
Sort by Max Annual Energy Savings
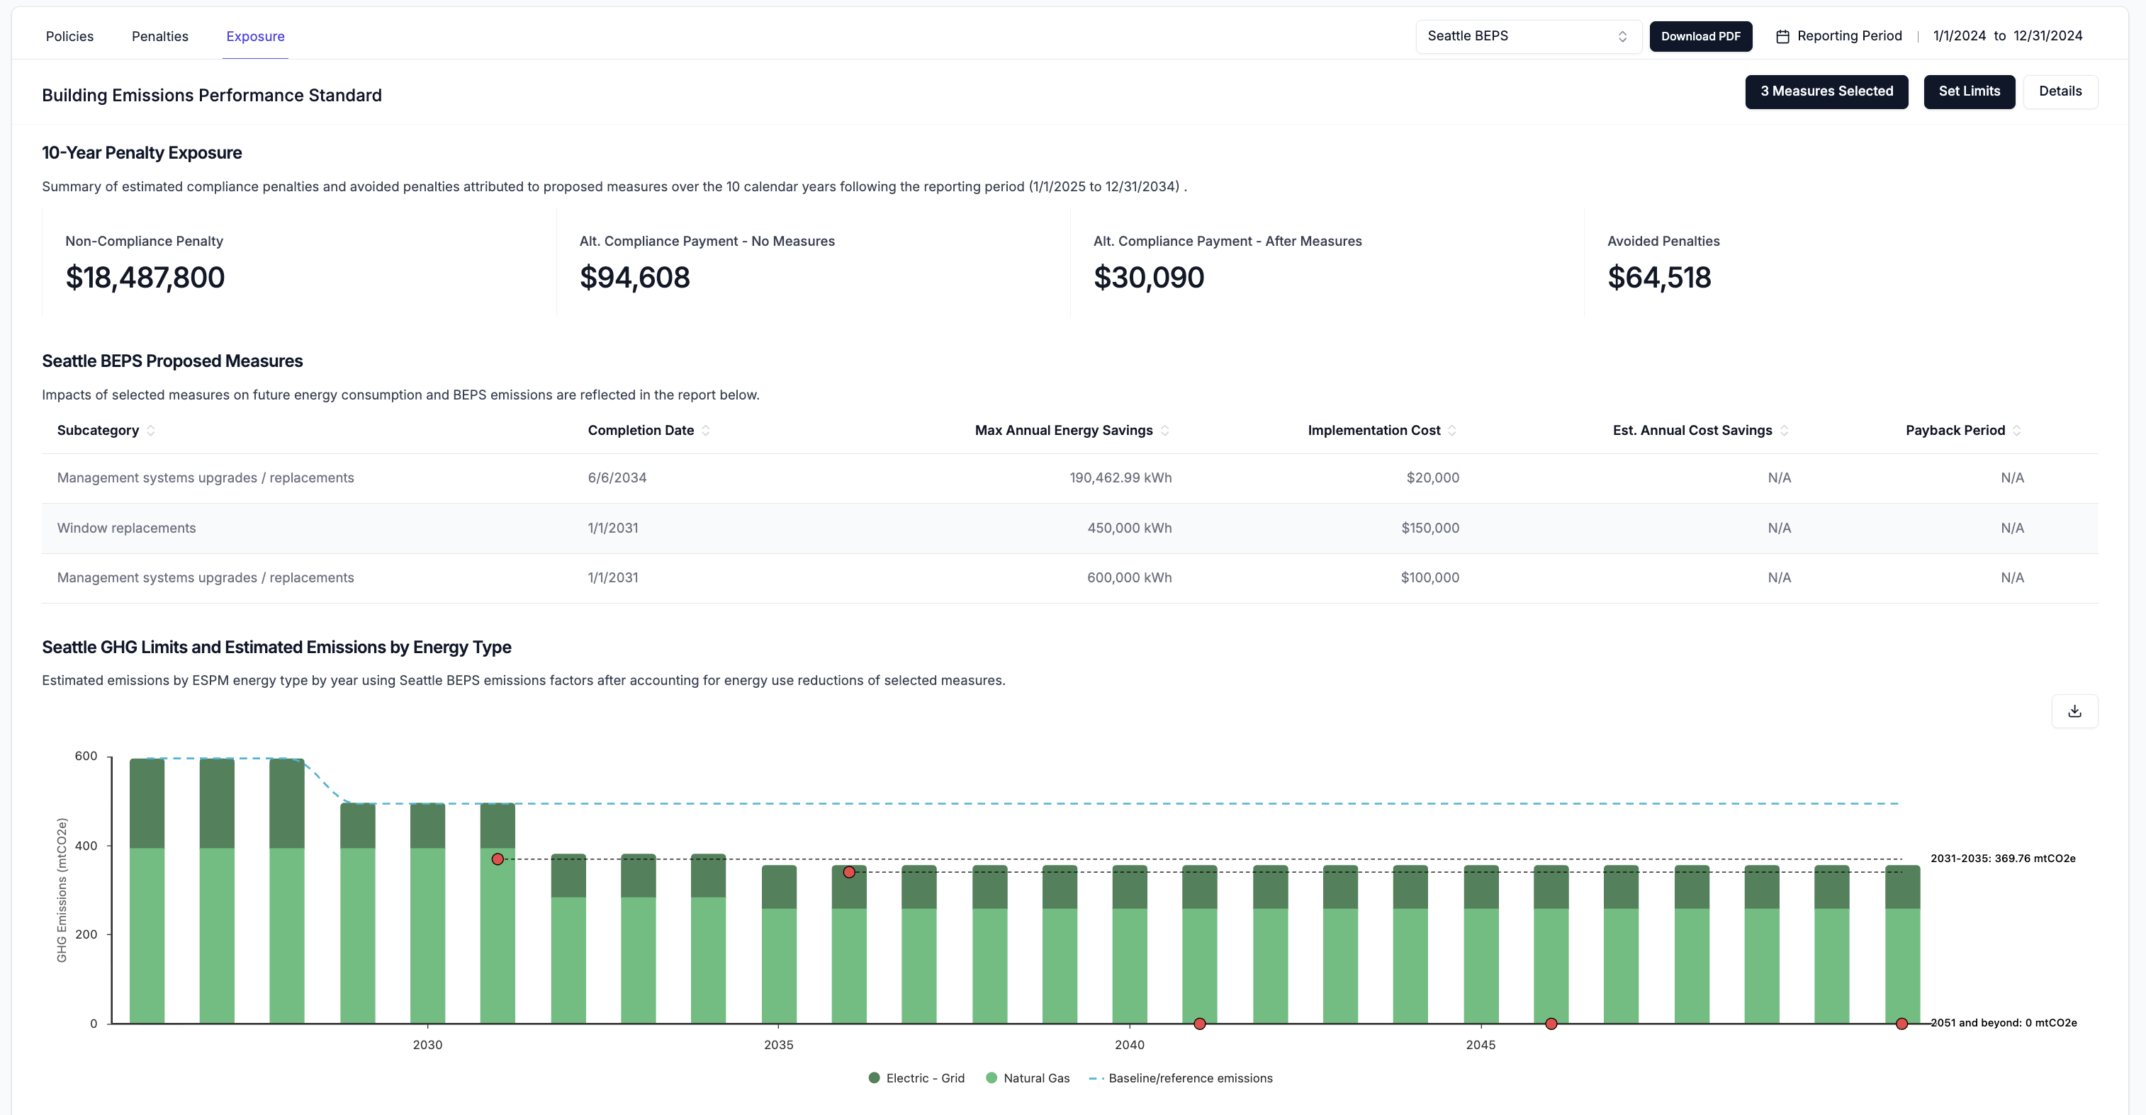(x=1164, y=431)
